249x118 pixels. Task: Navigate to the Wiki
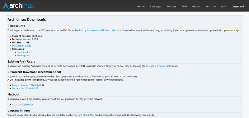coord(184,7)
